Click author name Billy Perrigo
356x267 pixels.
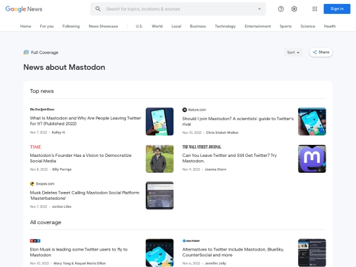coord(62,169)
